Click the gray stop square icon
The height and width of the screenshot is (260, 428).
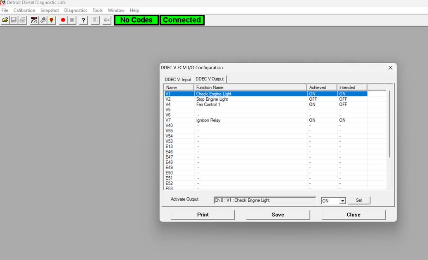[x=72, y=20]
